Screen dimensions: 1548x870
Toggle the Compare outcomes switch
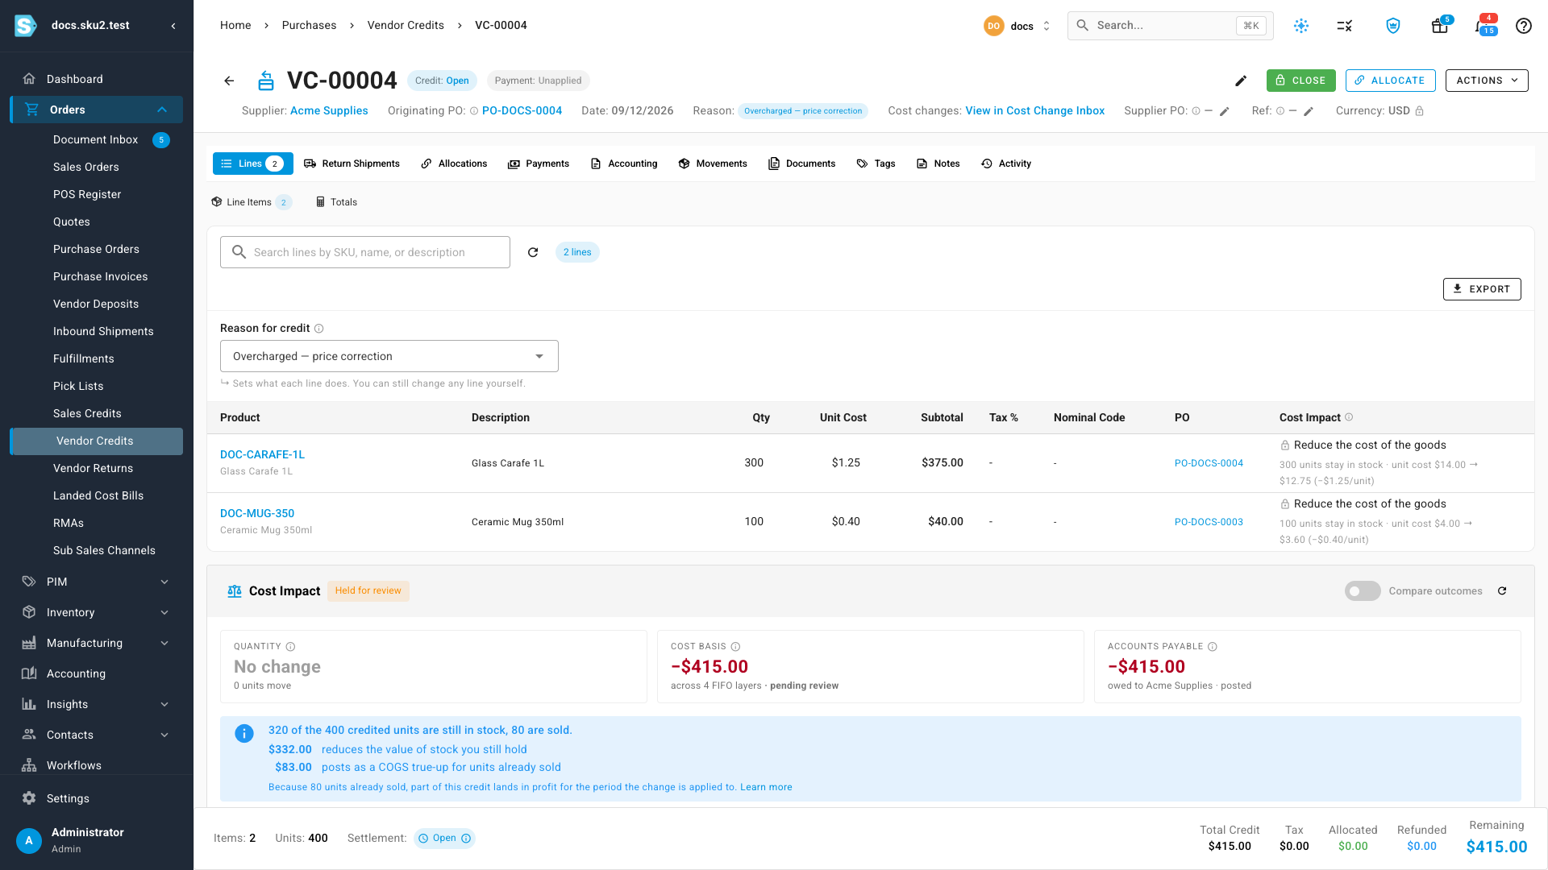point(1363,591)
